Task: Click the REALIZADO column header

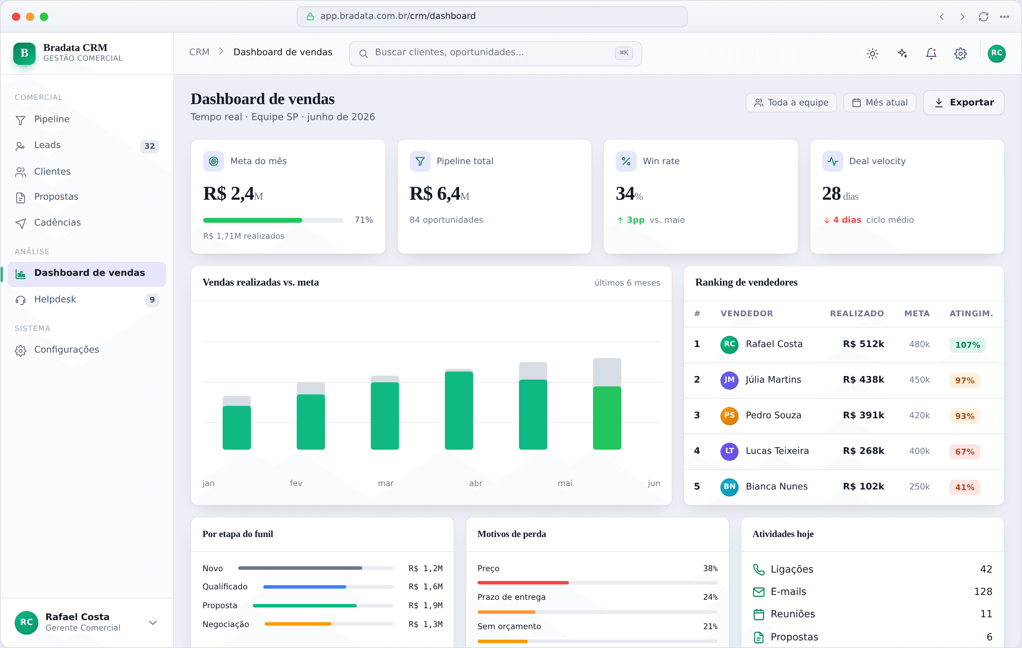Action: (x=857, y=314)
